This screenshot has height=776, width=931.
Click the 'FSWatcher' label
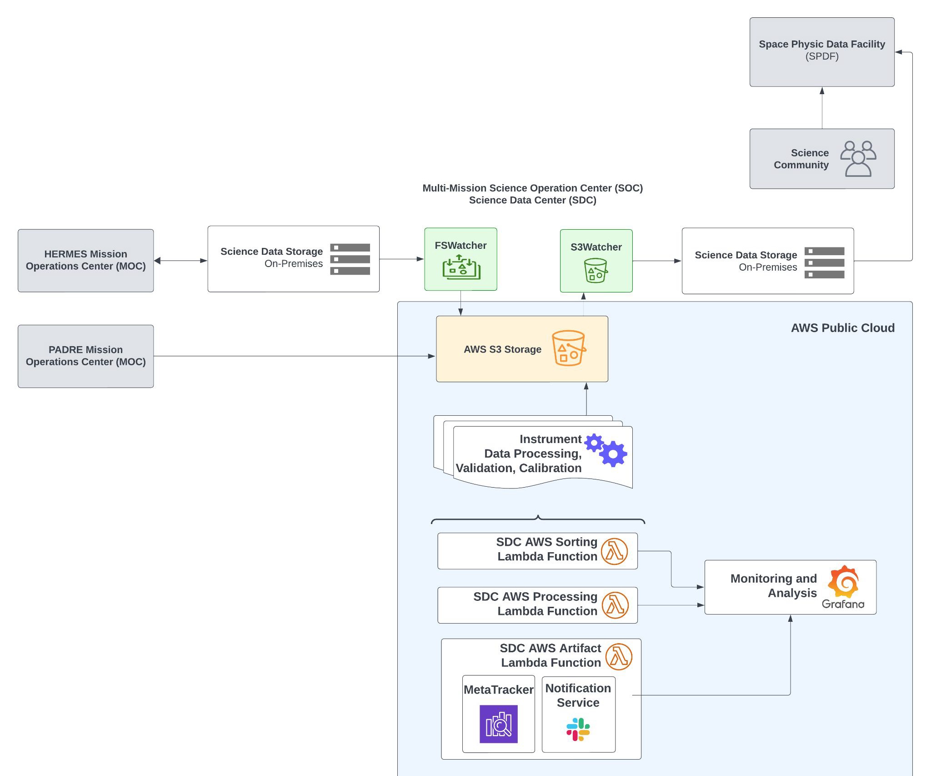(460, 246)
